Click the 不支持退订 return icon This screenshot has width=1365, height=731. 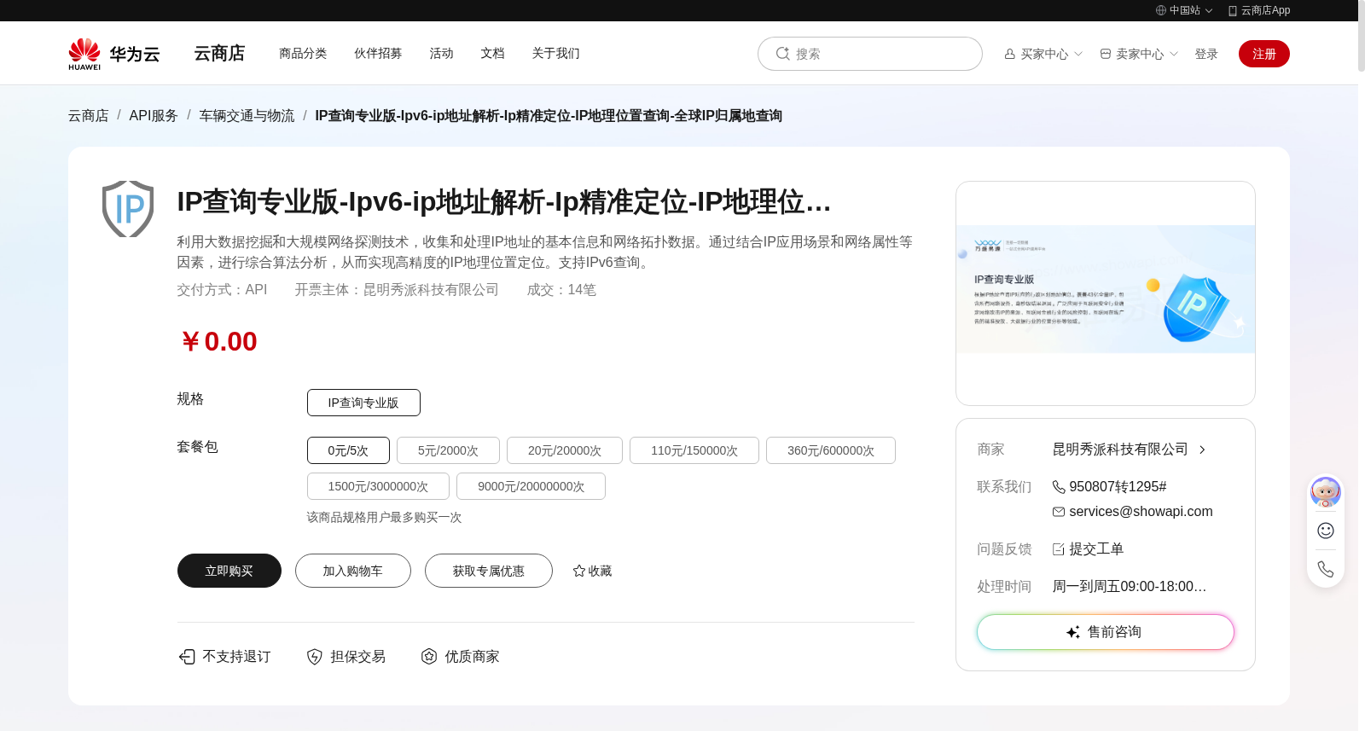point(187,657)
